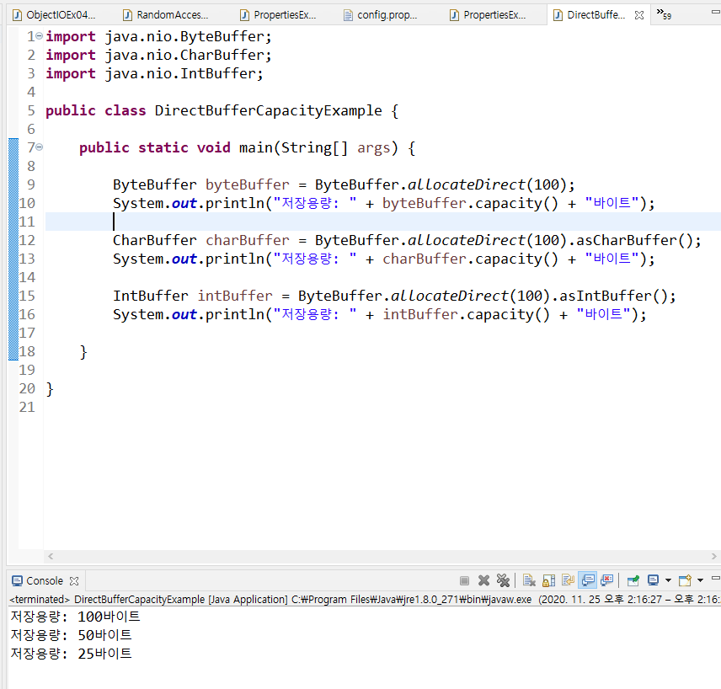721x689 pixels.
Task: Switch to the ObjectIOEx04 editor tab
Action: pos(54,15)
